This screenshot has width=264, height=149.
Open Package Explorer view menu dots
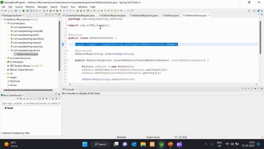click(x=53, y=15)
